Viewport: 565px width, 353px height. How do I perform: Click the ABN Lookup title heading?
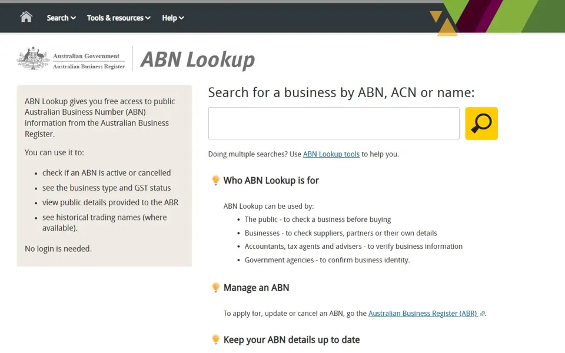point(198,59)
